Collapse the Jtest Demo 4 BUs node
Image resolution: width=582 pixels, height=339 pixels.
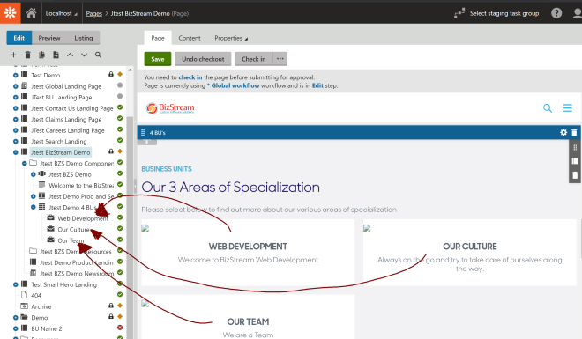(34, 207)
